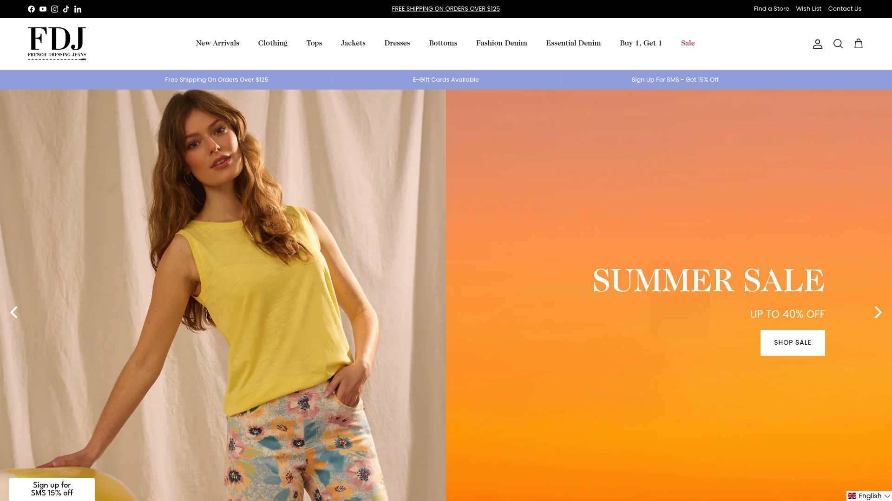This screenshot has width=892, height=501.
Task: Open the Clothing menu
Action: coord(273,43)
